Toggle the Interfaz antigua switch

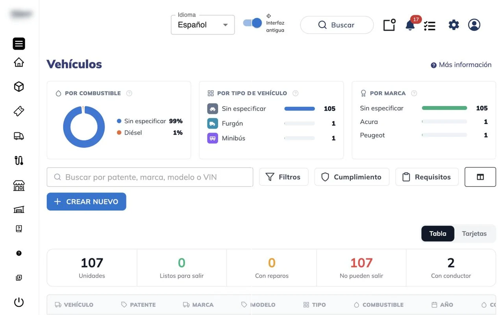click(252, 23)
